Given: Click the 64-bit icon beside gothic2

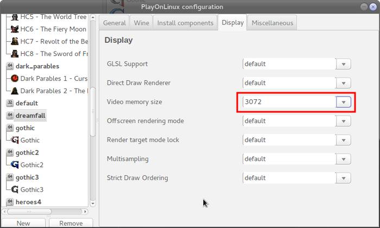Looking at the screenshot, I should click(x=10, y=153).
